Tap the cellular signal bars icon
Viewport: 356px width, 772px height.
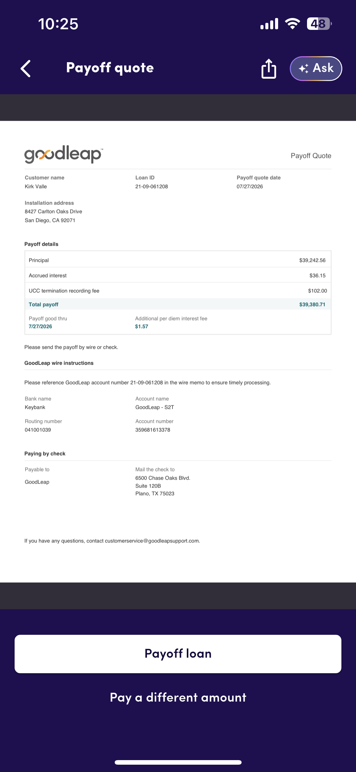269,24
